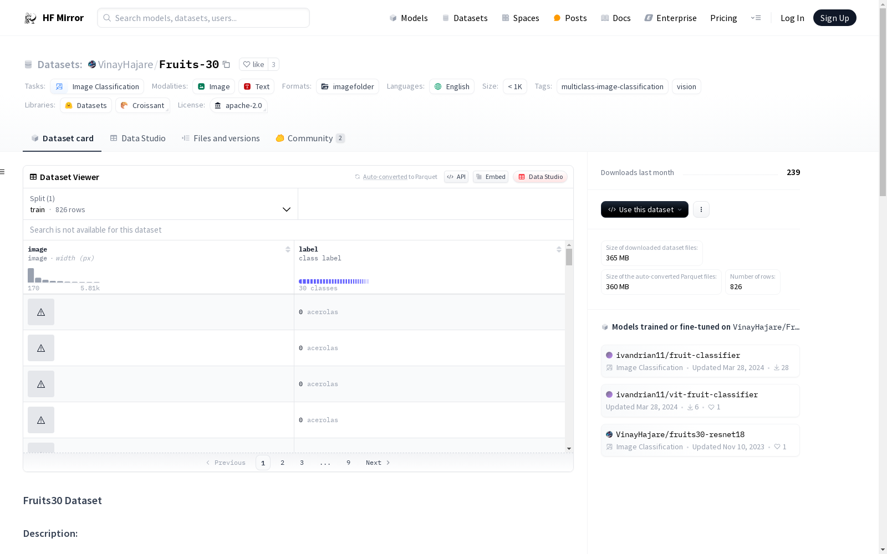Click warning icon in second acerolas row

pos(41,348)
